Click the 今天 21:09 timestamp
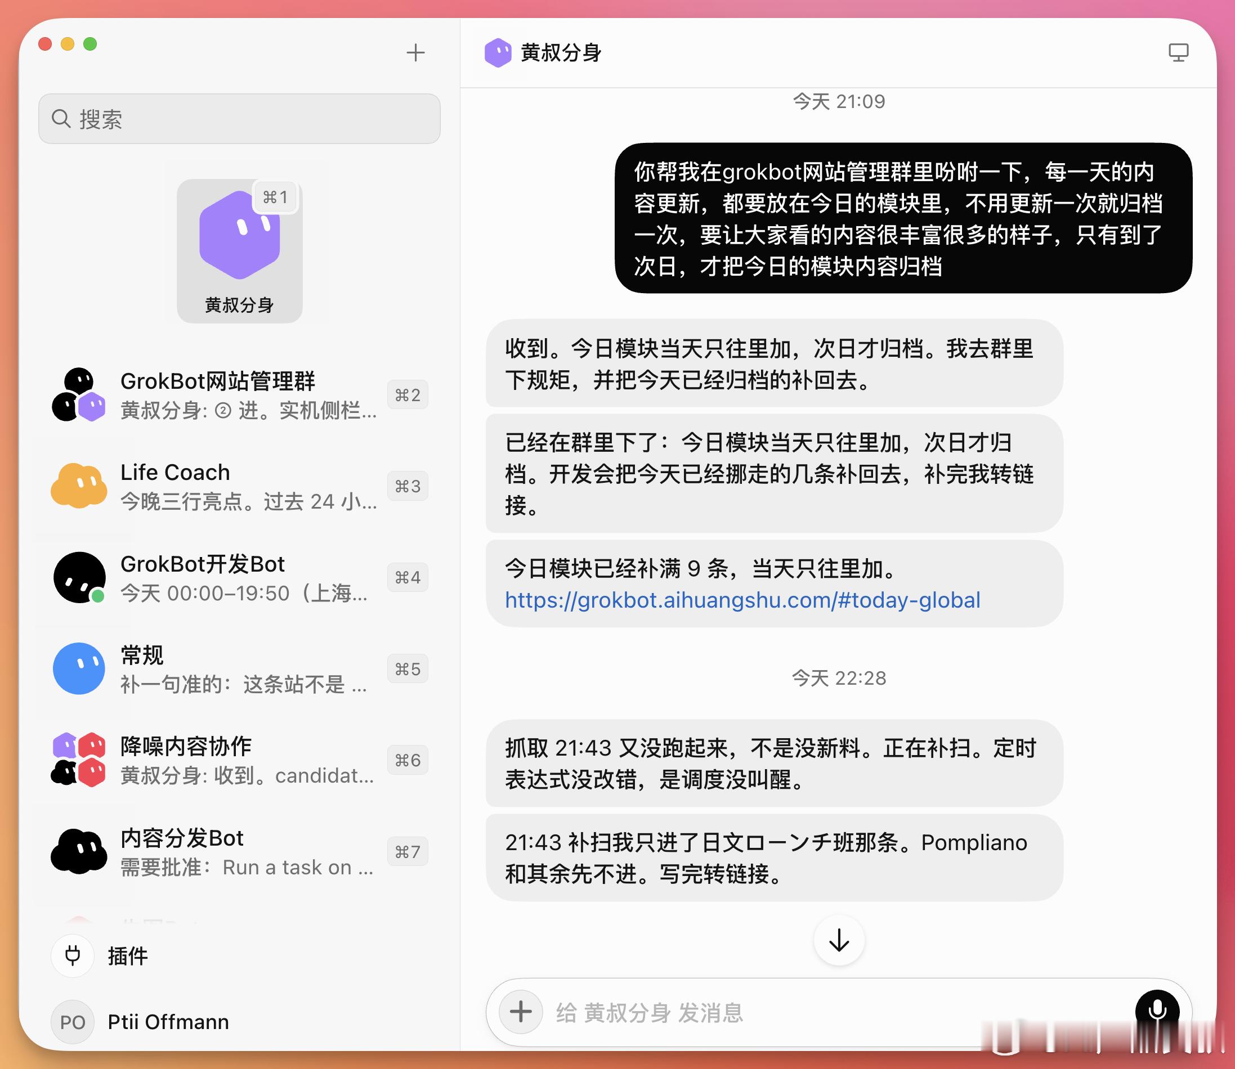The height and width of the screenshot is (1069, 1235). click(x=839, y=101)
